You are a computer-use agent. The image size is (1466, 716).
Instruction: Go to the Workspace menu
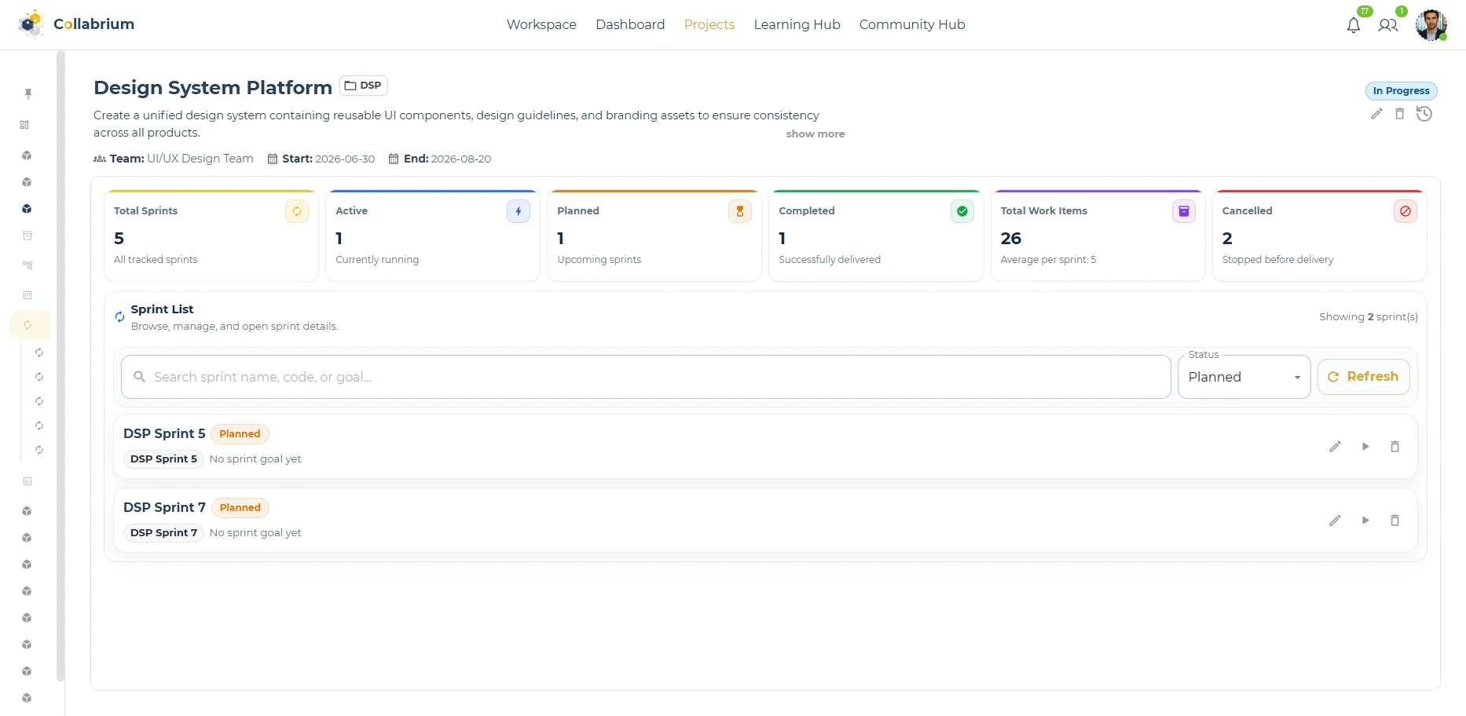point(541,24)
